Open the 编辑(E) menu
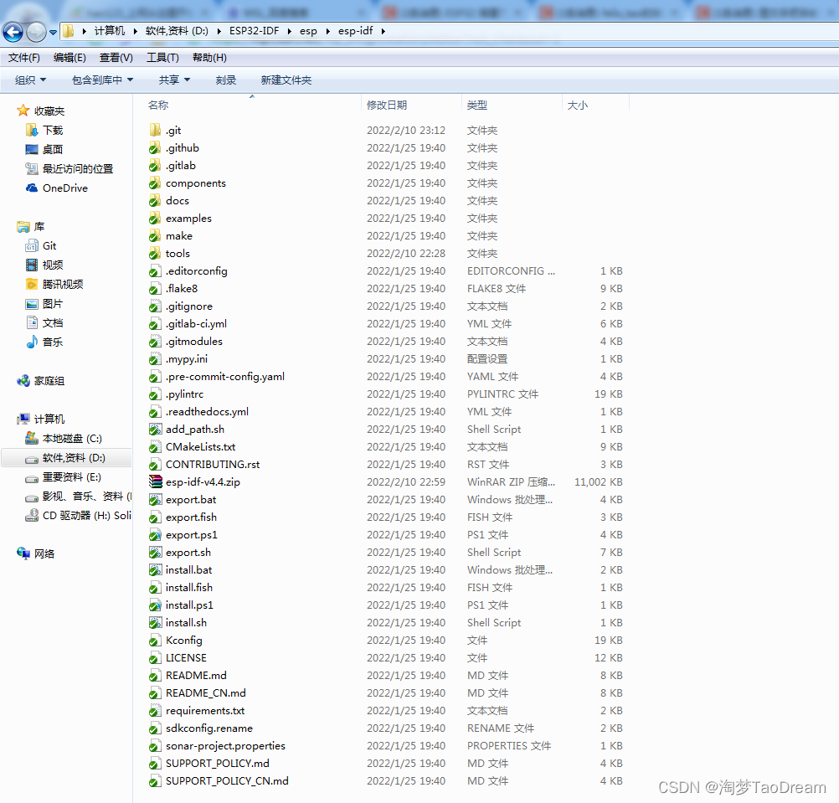 pyautogui.click(x=69, y=58)
